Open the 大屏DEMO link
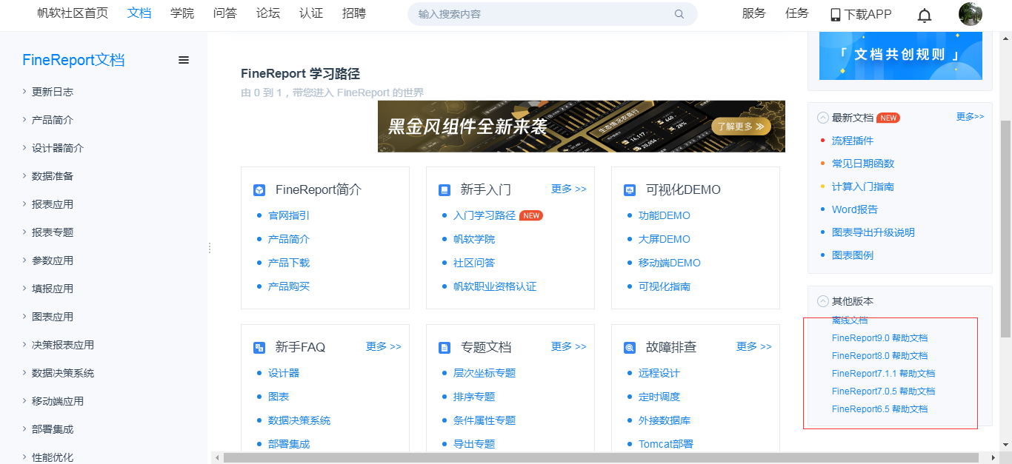The height and width of the screenshot is (464, 1012). pyautogui.click(x=665, y=240)
